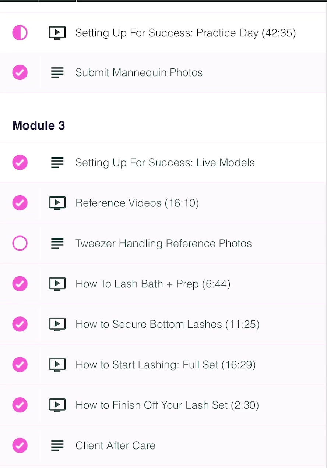
Task: Click the Module 3 section heading
Action: point(39,125)
